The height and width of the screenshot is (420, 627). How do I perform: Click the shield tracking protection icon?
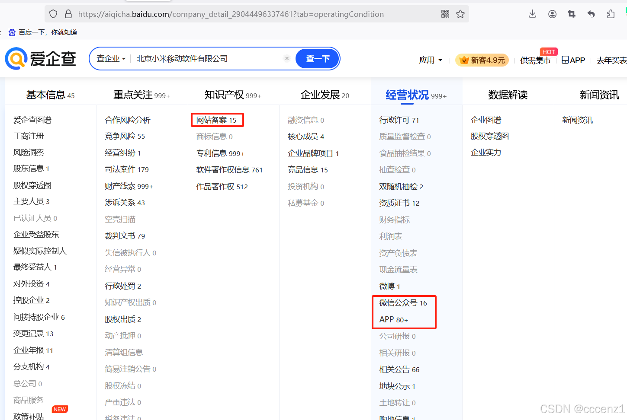pyautogui.click(x=53, y=14)
